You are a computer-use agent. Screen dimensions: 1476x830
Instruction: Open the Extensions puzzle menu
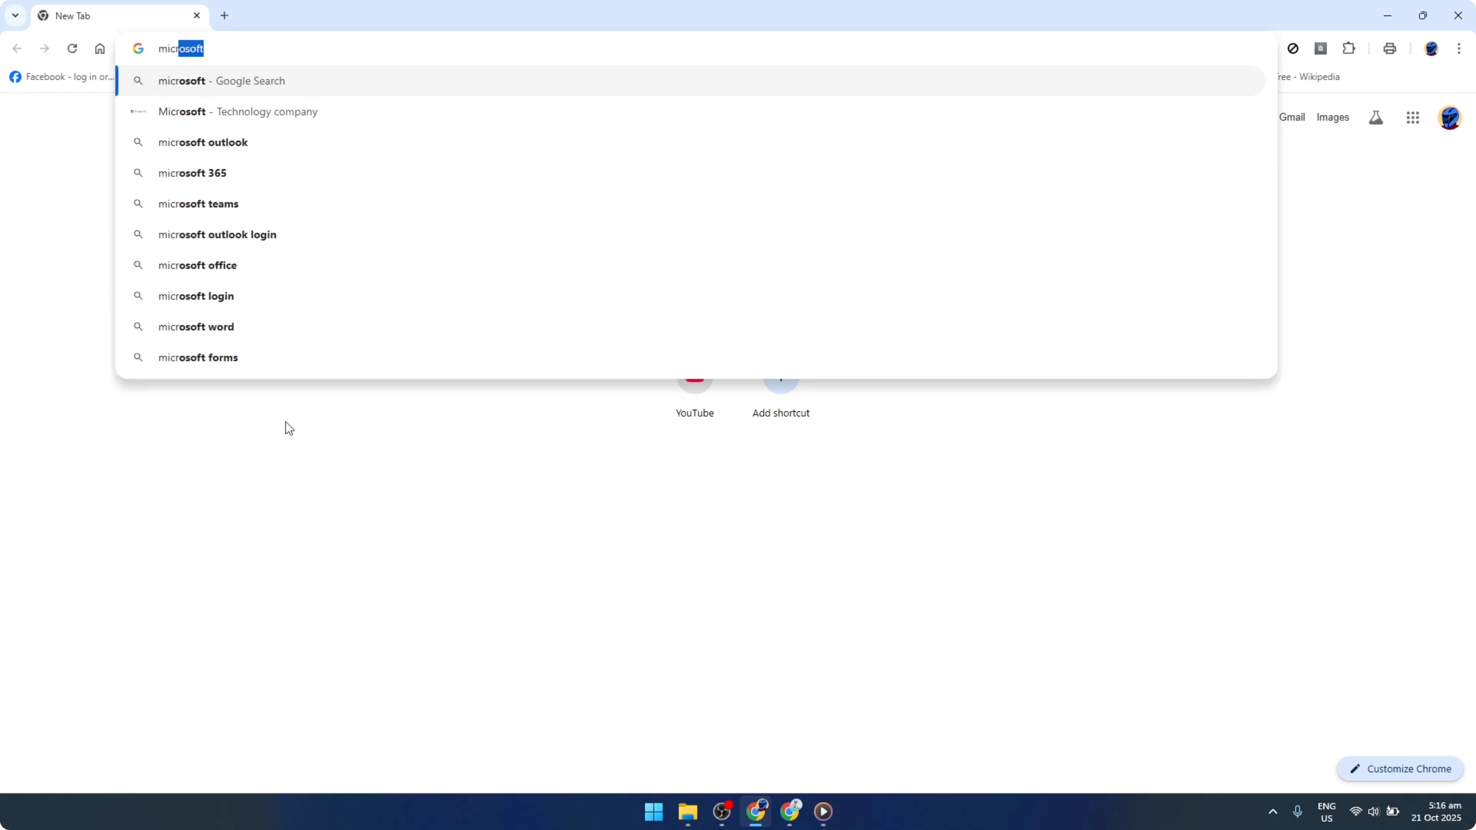(1349, 49)
